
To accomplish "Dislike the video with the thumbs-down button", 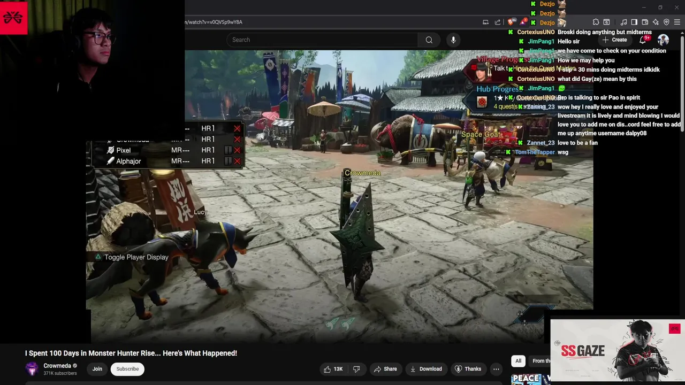I will pos(356,369).
